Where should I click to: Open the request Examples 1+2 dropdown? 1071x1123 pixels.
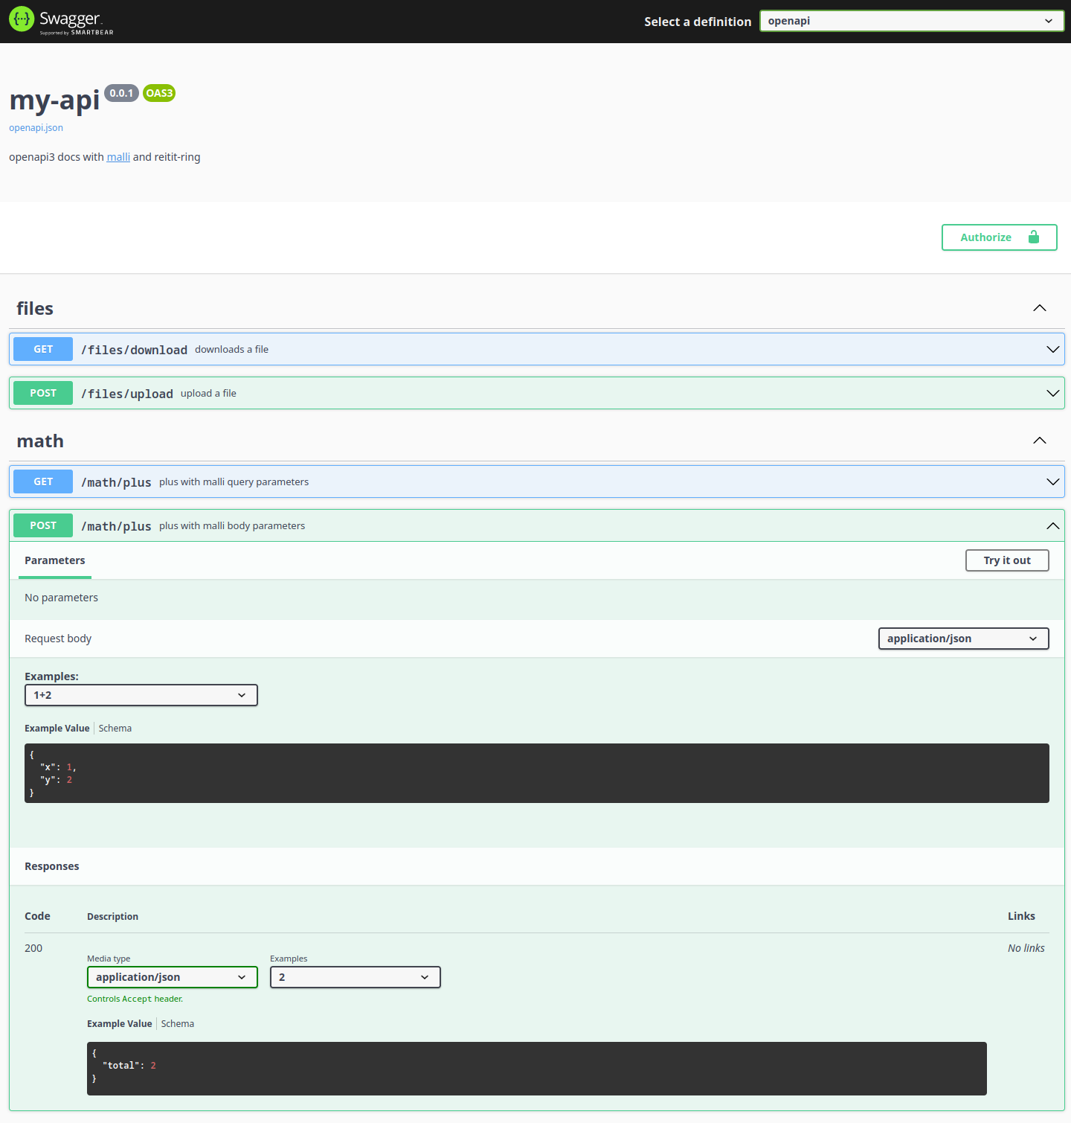[x=141, y=695]
